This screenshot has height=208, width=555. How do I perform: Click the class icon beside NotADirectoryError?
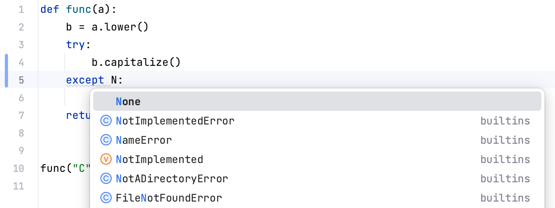click(x=106, y=179)
